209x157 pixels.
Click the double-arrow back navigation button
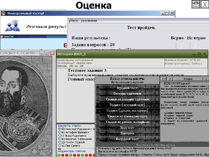pos(164,79)
